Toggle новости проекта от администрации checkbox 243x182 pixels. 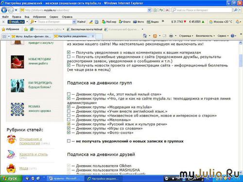pyautogui.click(x=69, y=65)
